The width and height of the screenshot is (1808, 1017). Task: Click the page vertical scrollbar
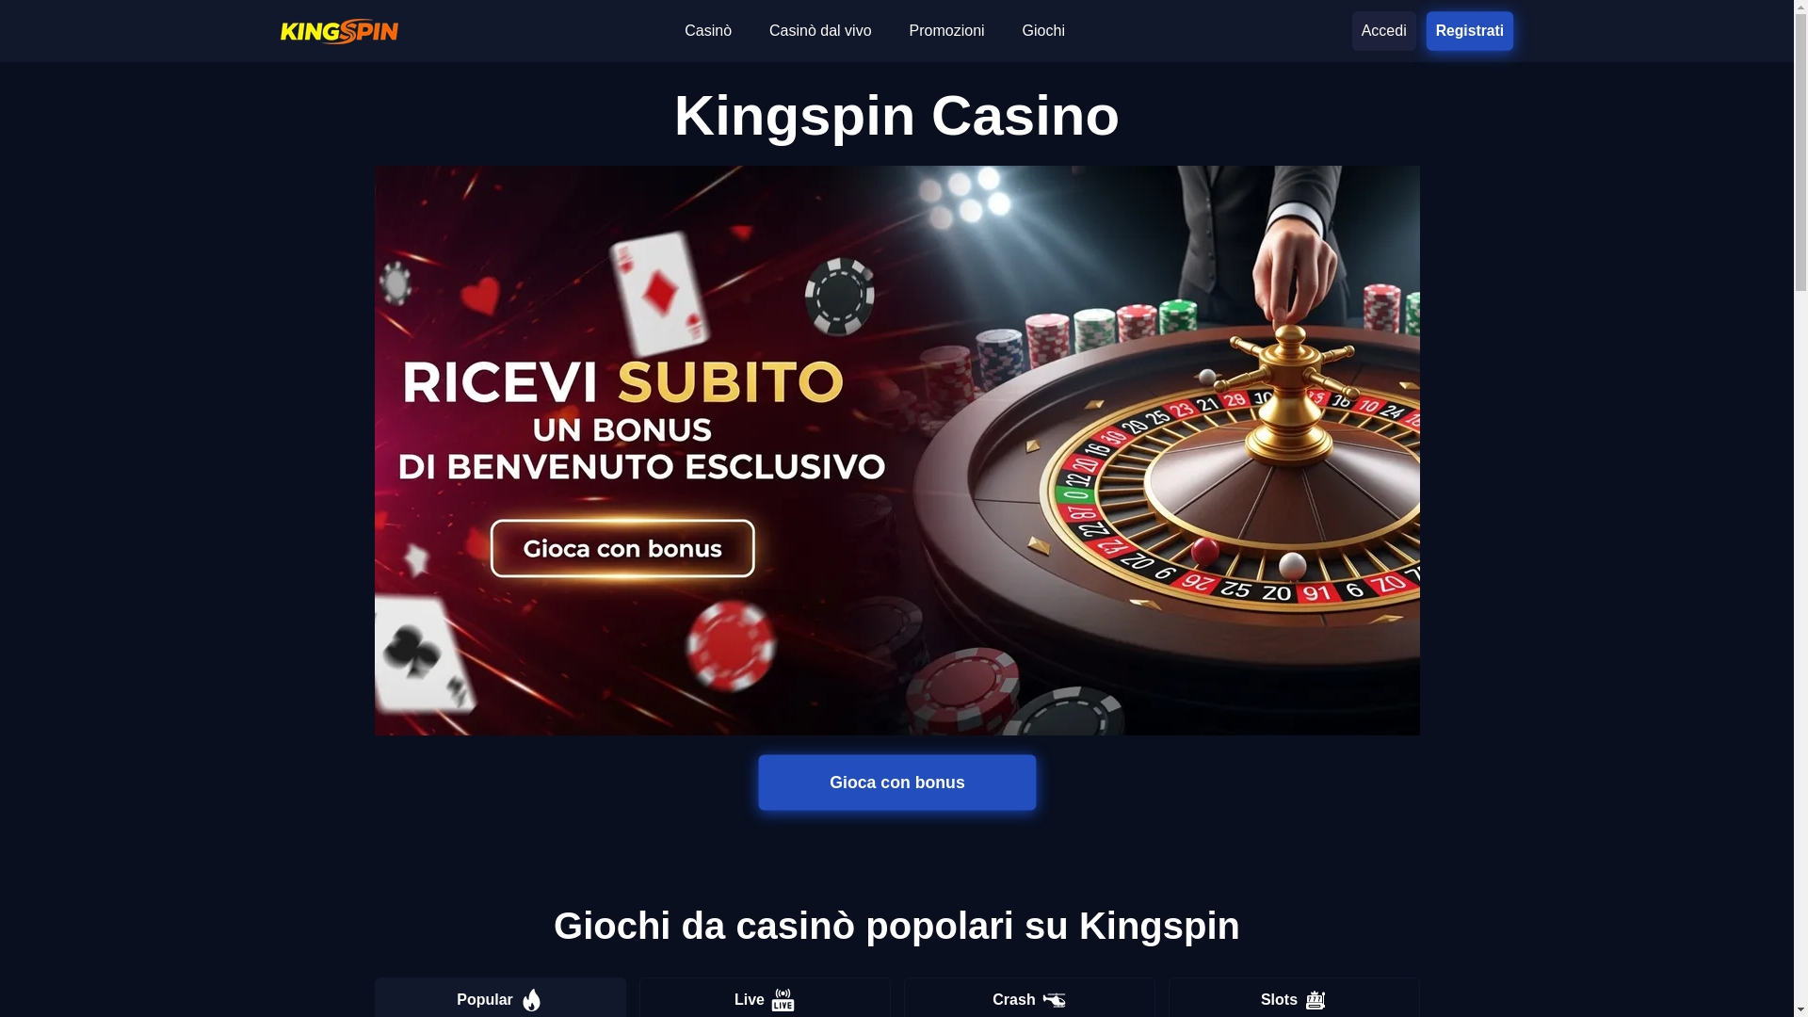1800,508
